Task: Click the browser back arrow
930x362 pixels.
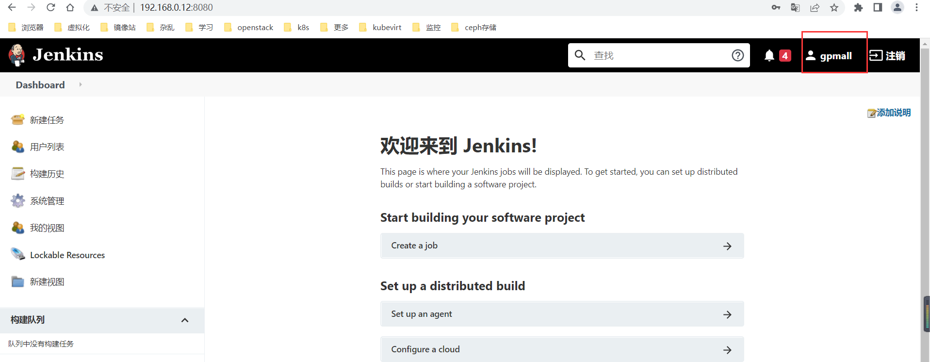Action: [12, 7]
